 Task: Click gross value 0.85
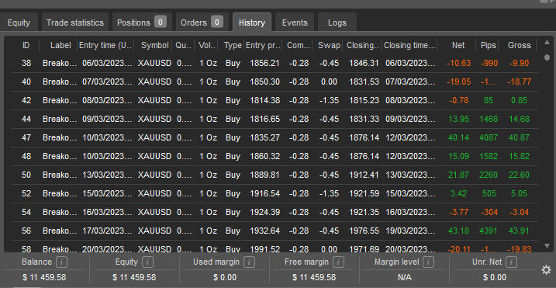click(519, 100)
